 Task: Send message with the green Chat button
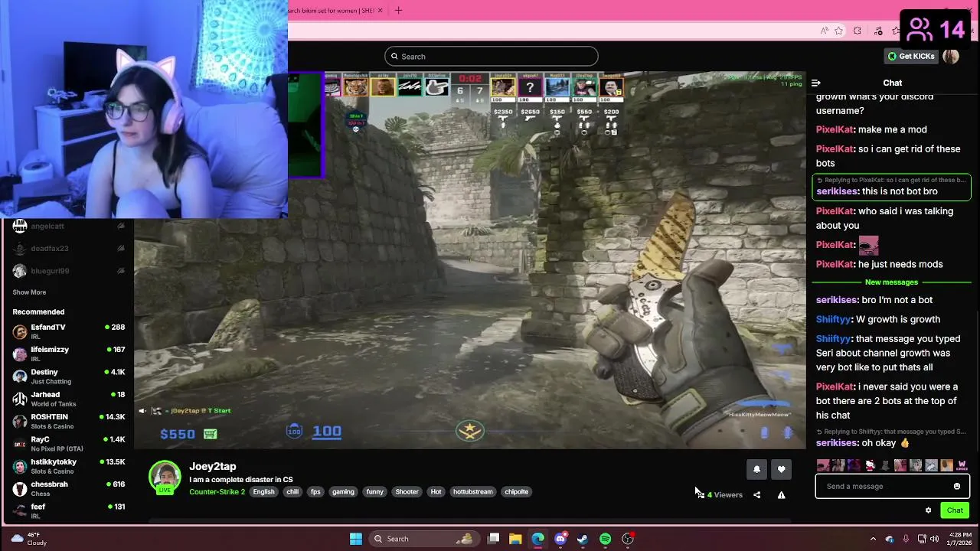(x=955, y=510)
